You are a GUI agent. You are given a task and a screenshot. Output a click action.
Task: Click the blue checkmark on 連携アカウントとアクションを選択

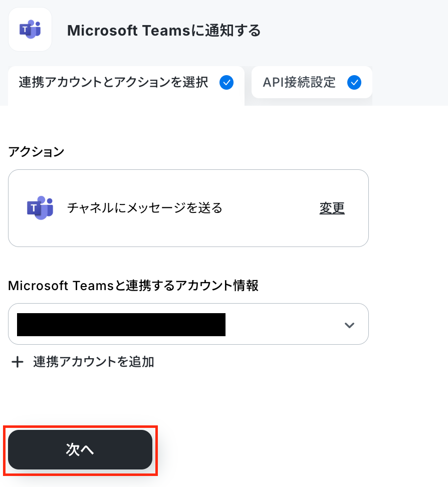227,83
